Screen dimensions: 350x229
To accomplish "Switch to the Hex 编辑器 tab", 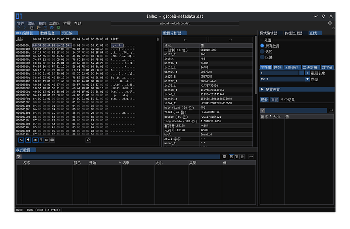I will [26, 33].
